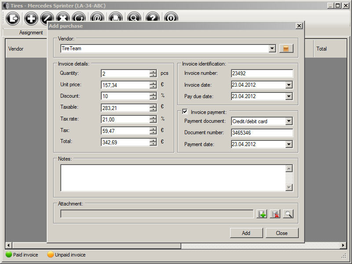Click the email (@) toolbar icon
Viewport: 352px width, 264px height.
(97, 18)
